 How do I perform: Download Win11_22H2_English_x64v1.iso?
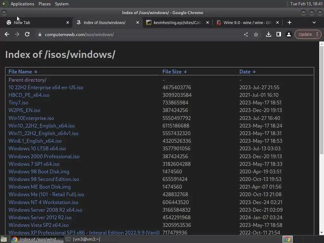tap(43, 133)
